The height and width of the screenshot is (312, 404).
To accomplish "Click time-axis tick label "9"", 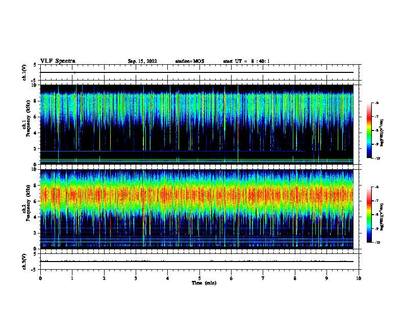I will (326, 278).
